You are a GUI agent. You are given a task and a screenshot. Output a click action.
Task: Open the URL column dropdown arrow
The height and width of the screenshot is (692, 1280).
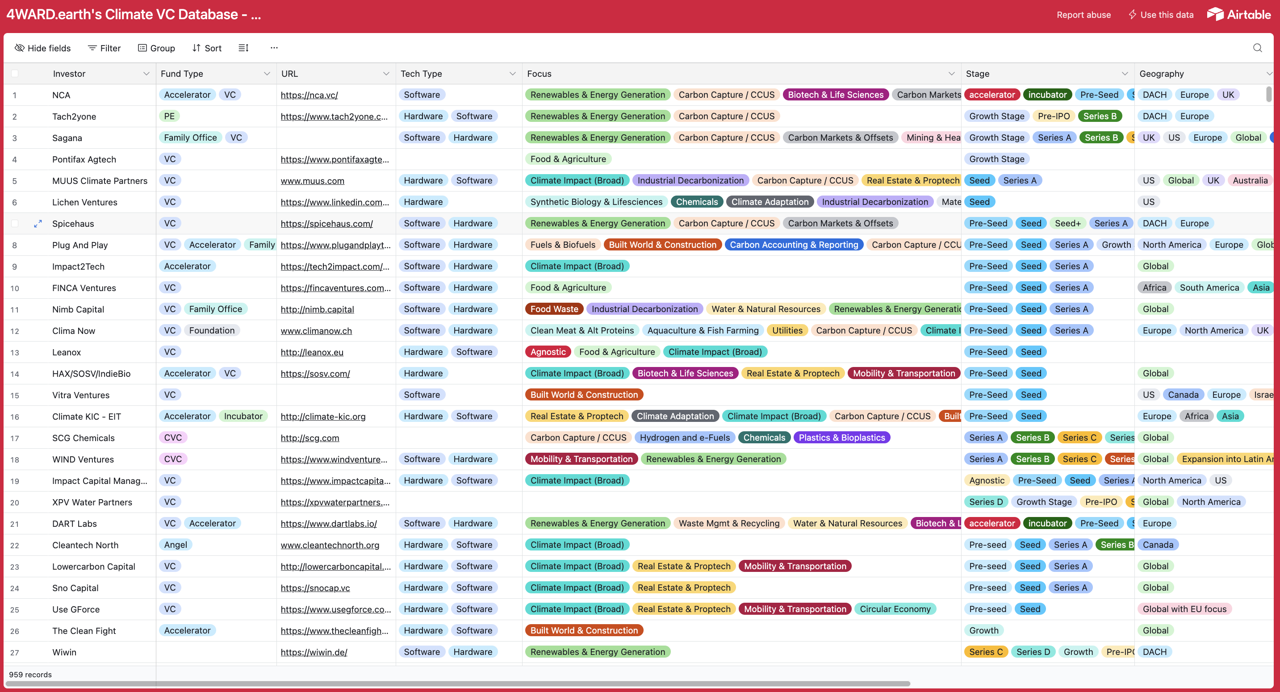[386, 74]
